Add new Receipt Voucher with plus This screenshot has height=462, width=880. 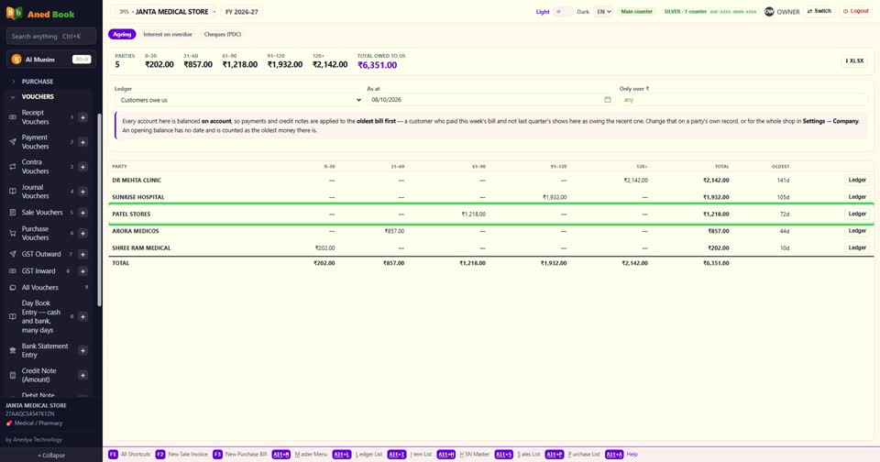[82, 117]
